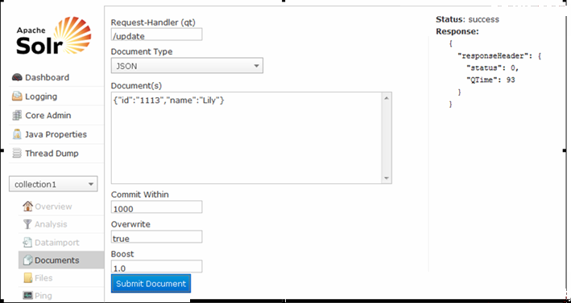Expand the Document Type JSON dropdown
571x303 pixels.
(x=187, y=66)
